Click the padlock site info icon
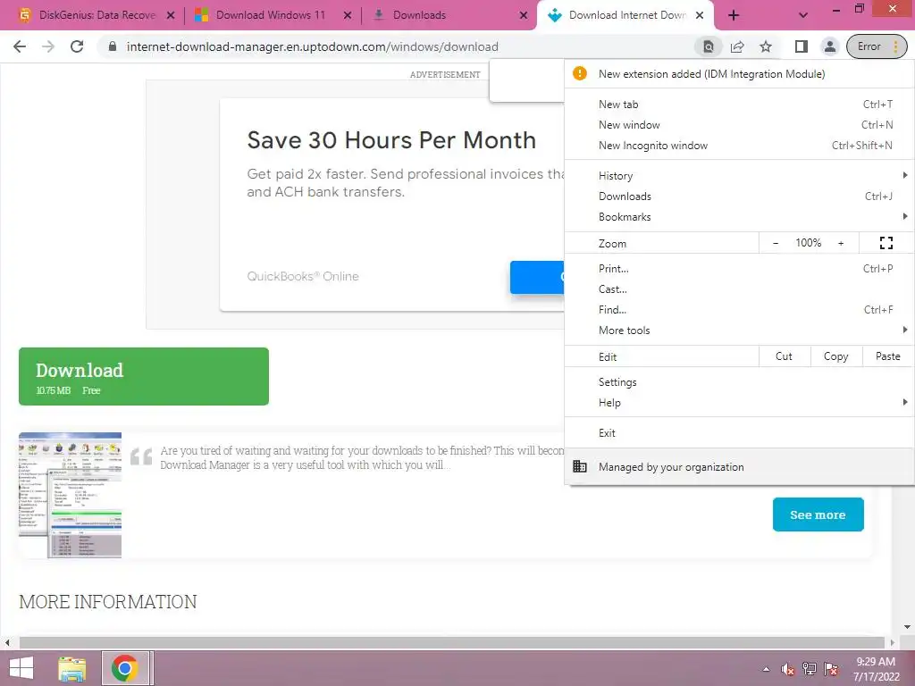The image size is (915, 686). coord(113,46)
